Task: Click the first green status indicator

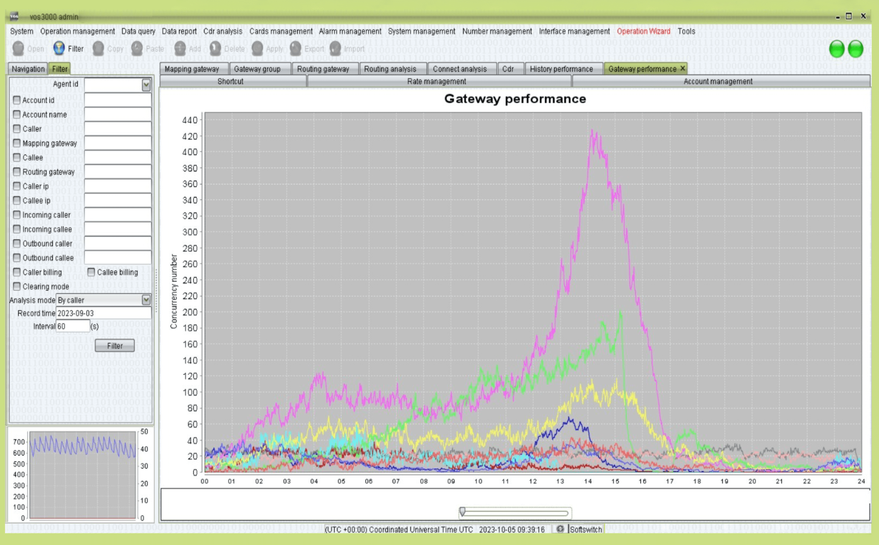Action: [837, 49]
